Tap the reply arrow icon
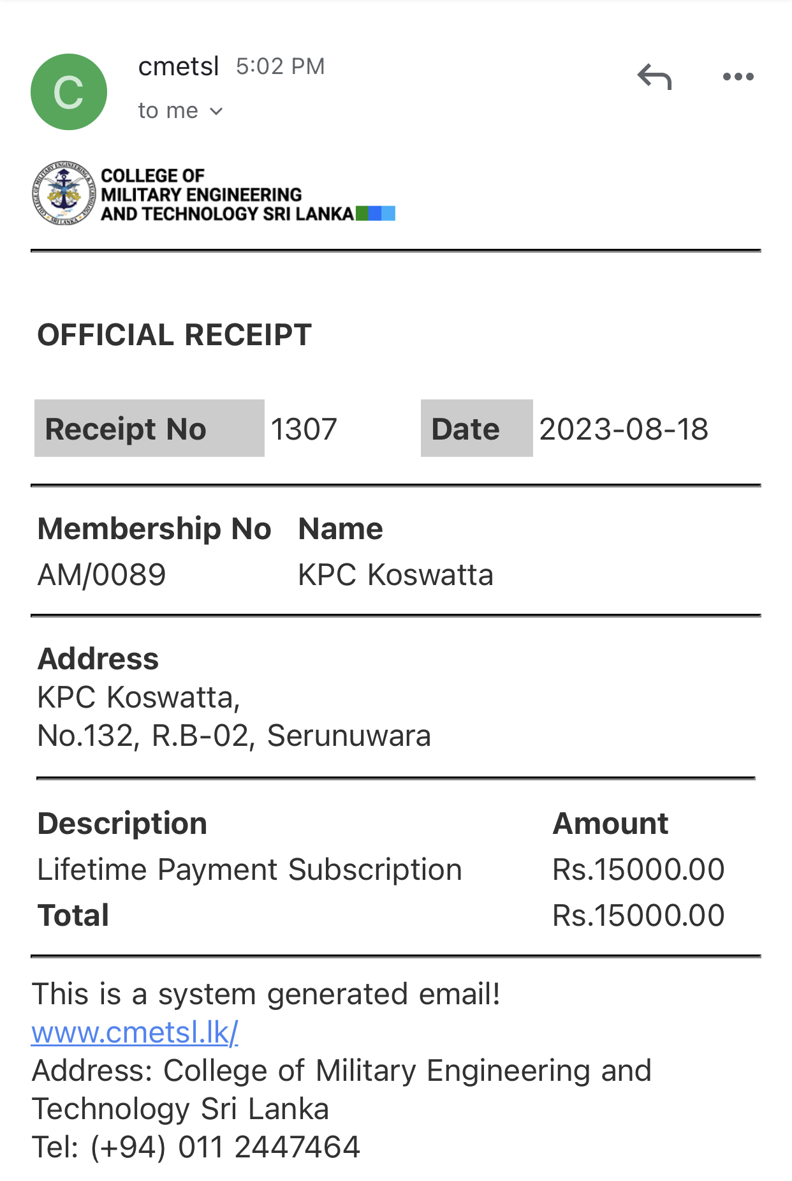This screenshot has height=1181, width=792. (654, 77)
